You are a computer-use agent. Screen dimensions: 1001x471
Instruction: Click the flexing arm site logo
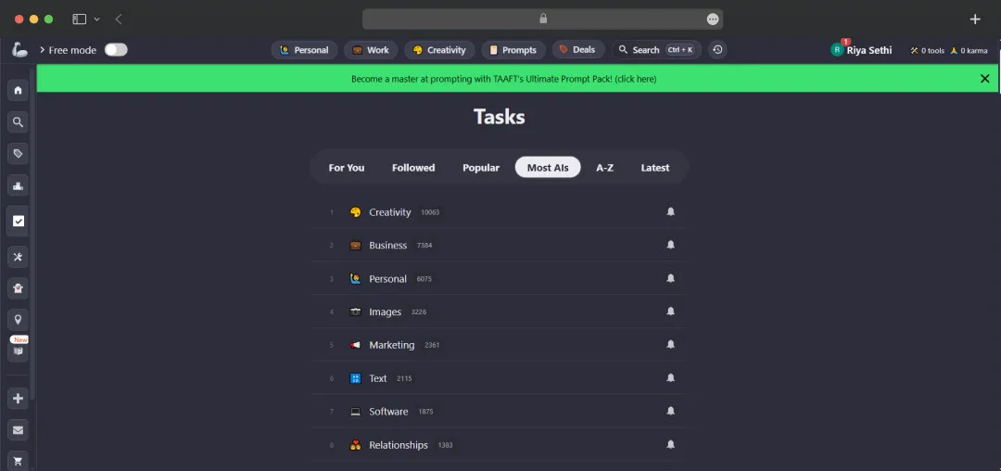tap(19, 50)
